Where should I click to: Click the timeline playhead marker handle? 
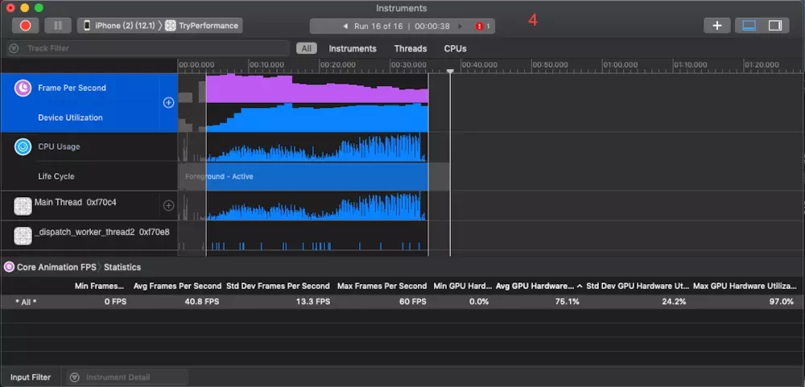coord(450,72)
